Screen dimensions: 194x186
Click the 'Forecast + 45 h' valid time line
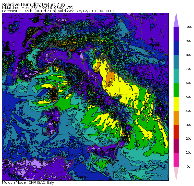[59, 11]
